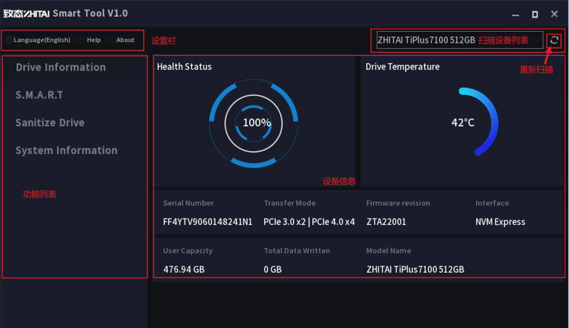Viewport: 569px width, 328px height.
Task: Select the Drive Information tab
Action: pos(61,67)
